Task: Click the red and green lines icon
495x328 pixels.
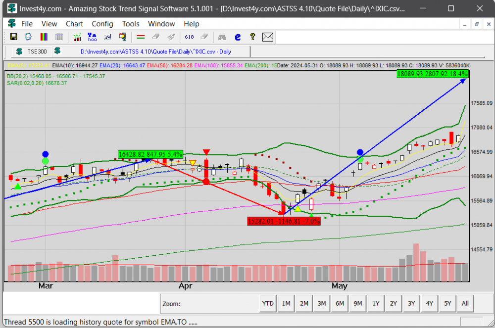Action: (141, 37)
